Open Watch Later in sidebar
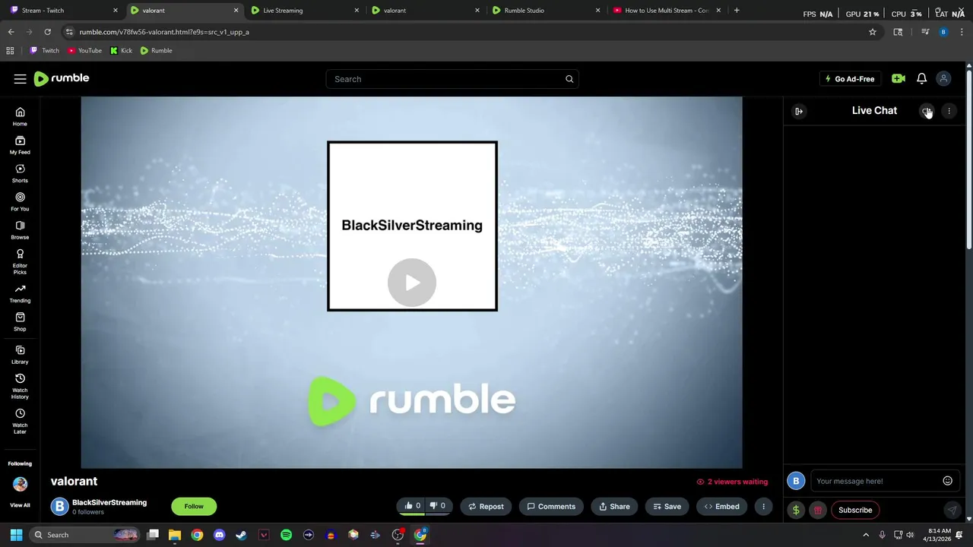The image size is (973, 547). click(x=20, y=421)
